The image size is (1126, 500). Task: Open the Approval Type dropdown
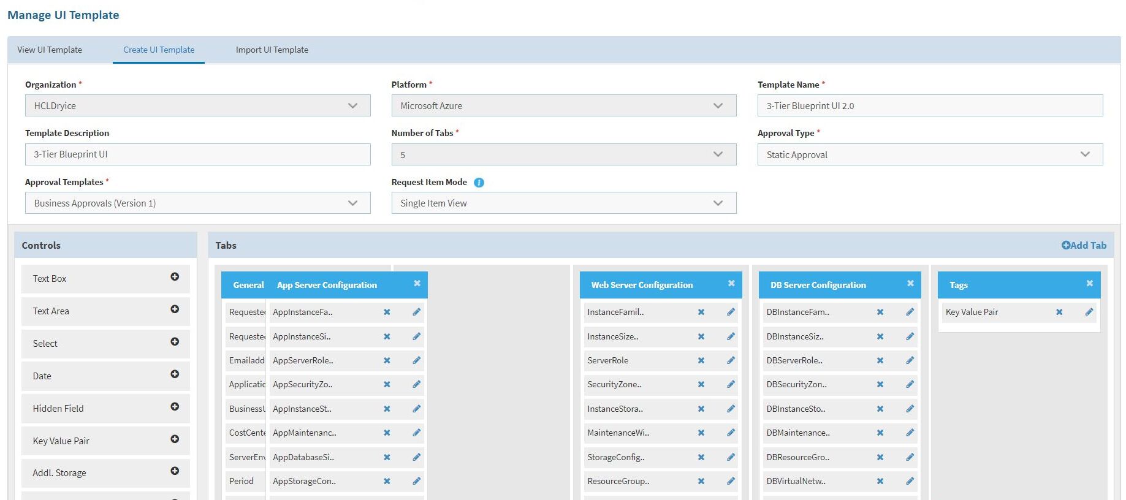click(x=930, y=154)
